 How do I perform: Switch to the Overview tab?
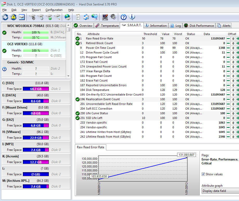point(83,26)
